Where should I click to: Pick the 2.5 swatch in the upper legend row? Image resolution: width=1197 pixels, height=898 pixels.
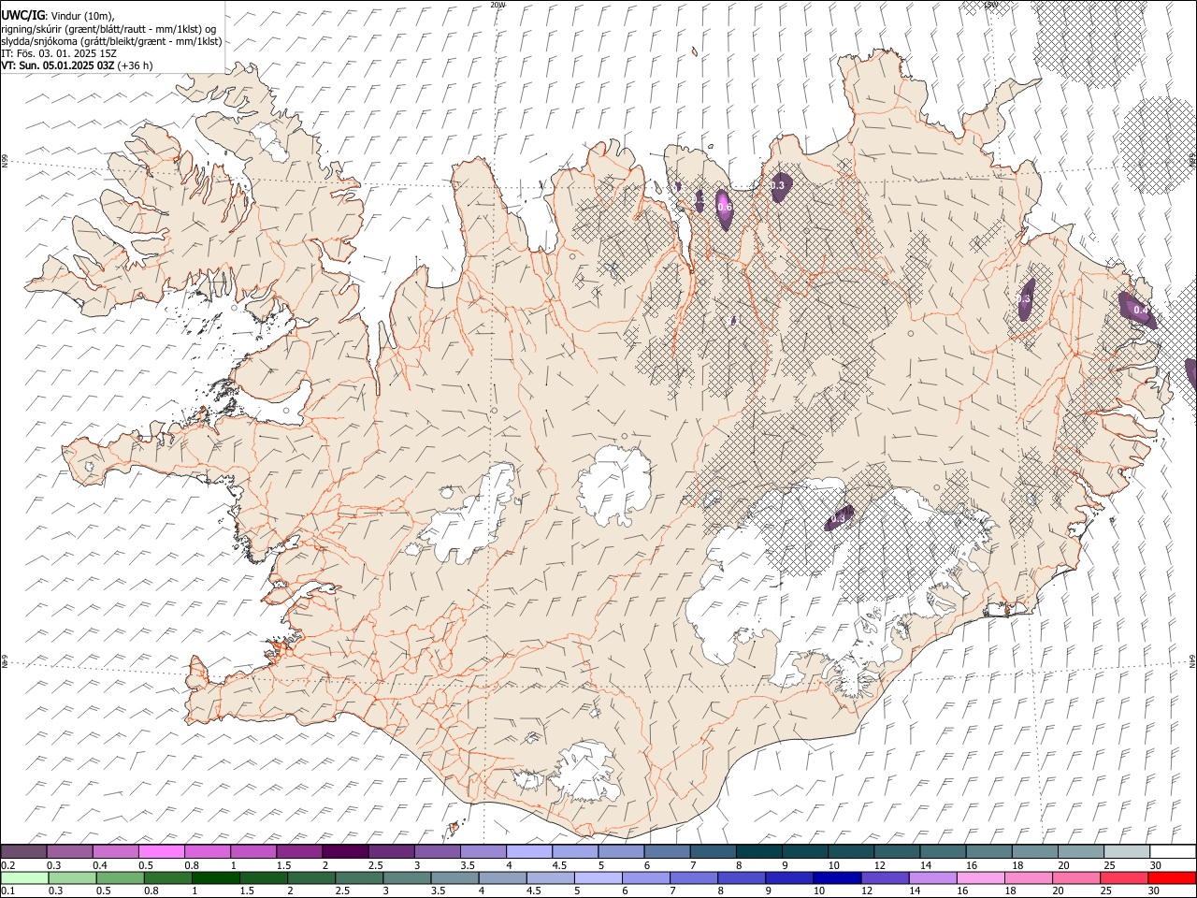coord(391,851)
